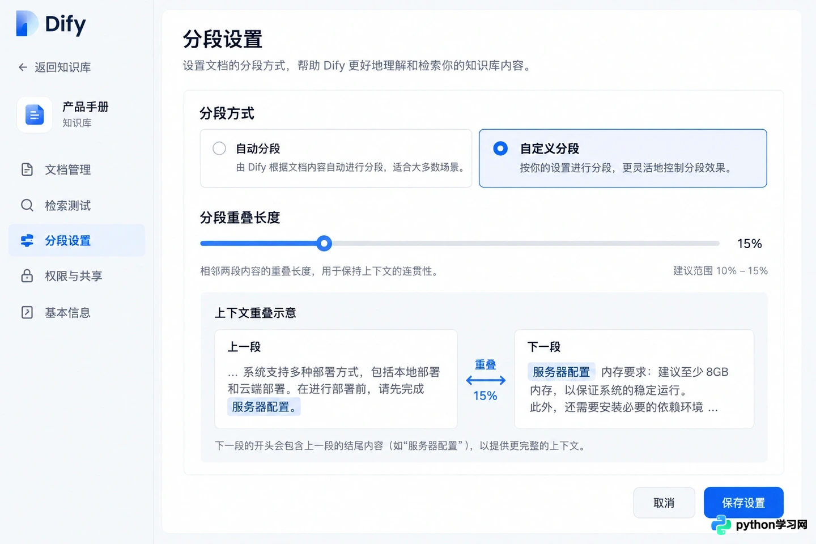Click the 基本信息 sidebar icon
The image size is (816, 544).
27,312
